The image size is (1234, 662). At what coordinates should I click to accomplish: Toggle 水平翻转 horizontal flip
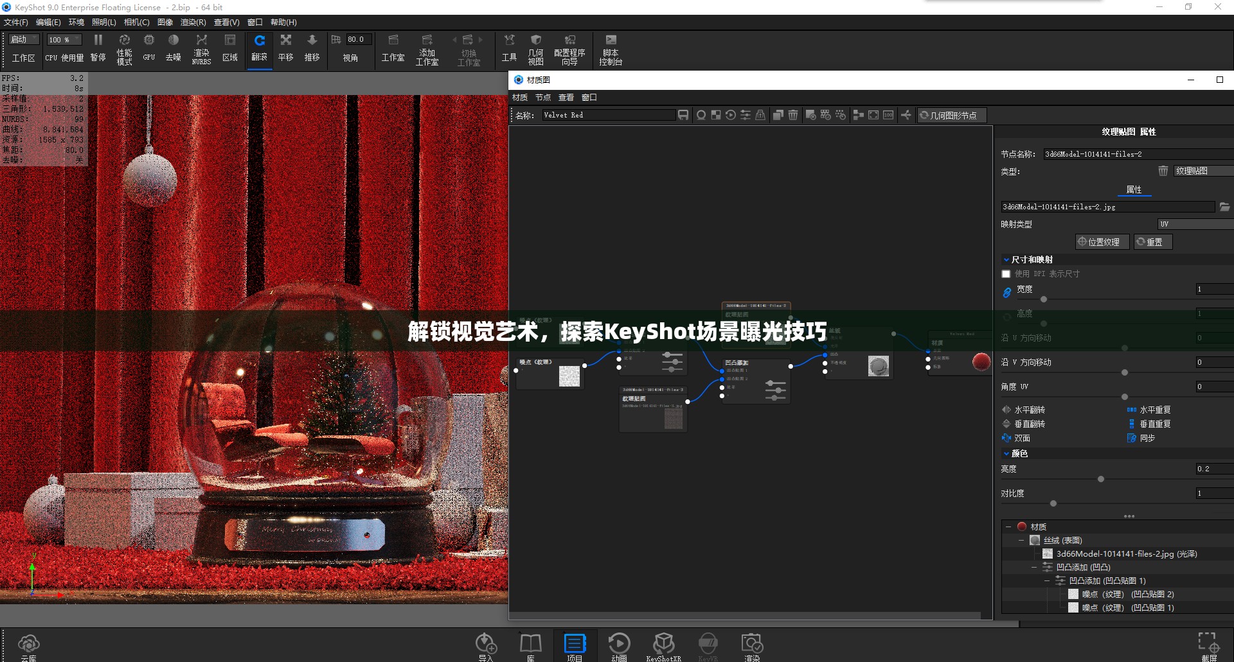[x=1023, y=410]
